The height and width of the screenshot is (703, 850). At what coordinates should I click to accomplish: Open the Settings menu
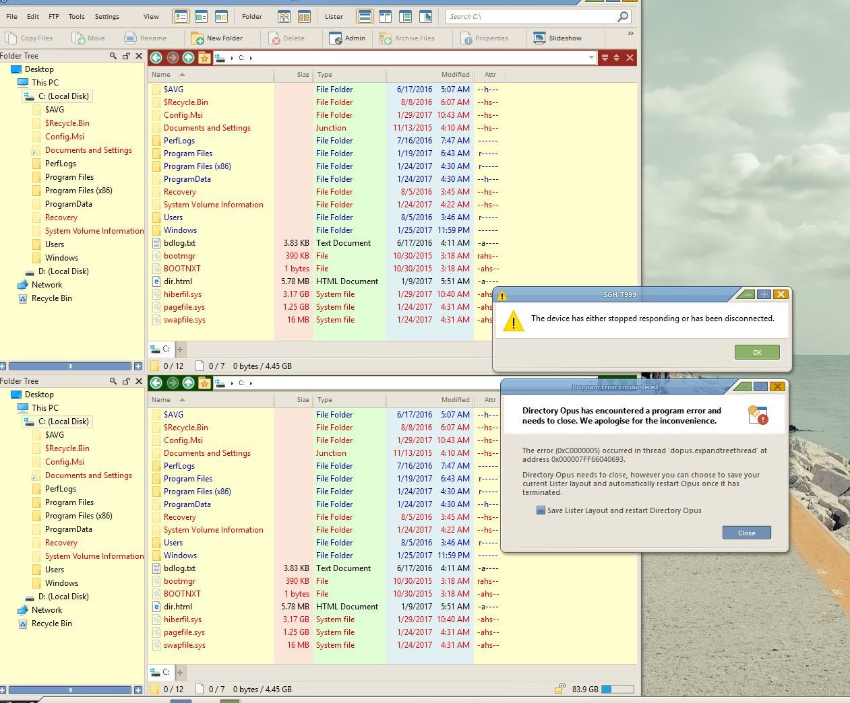(x=107, y=16)
